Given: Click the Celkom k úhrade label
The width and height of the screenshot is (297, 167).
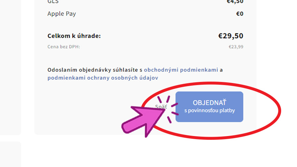Looking at the screenshot, I should coord(74,36).
